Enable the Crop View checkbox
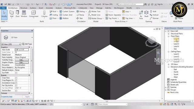The width and height of the screenshot is (194, 109). click(16, 78)
